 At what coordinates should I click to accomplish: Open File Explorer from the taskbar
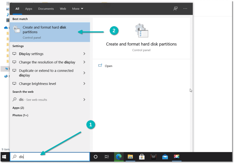point(130,157)
